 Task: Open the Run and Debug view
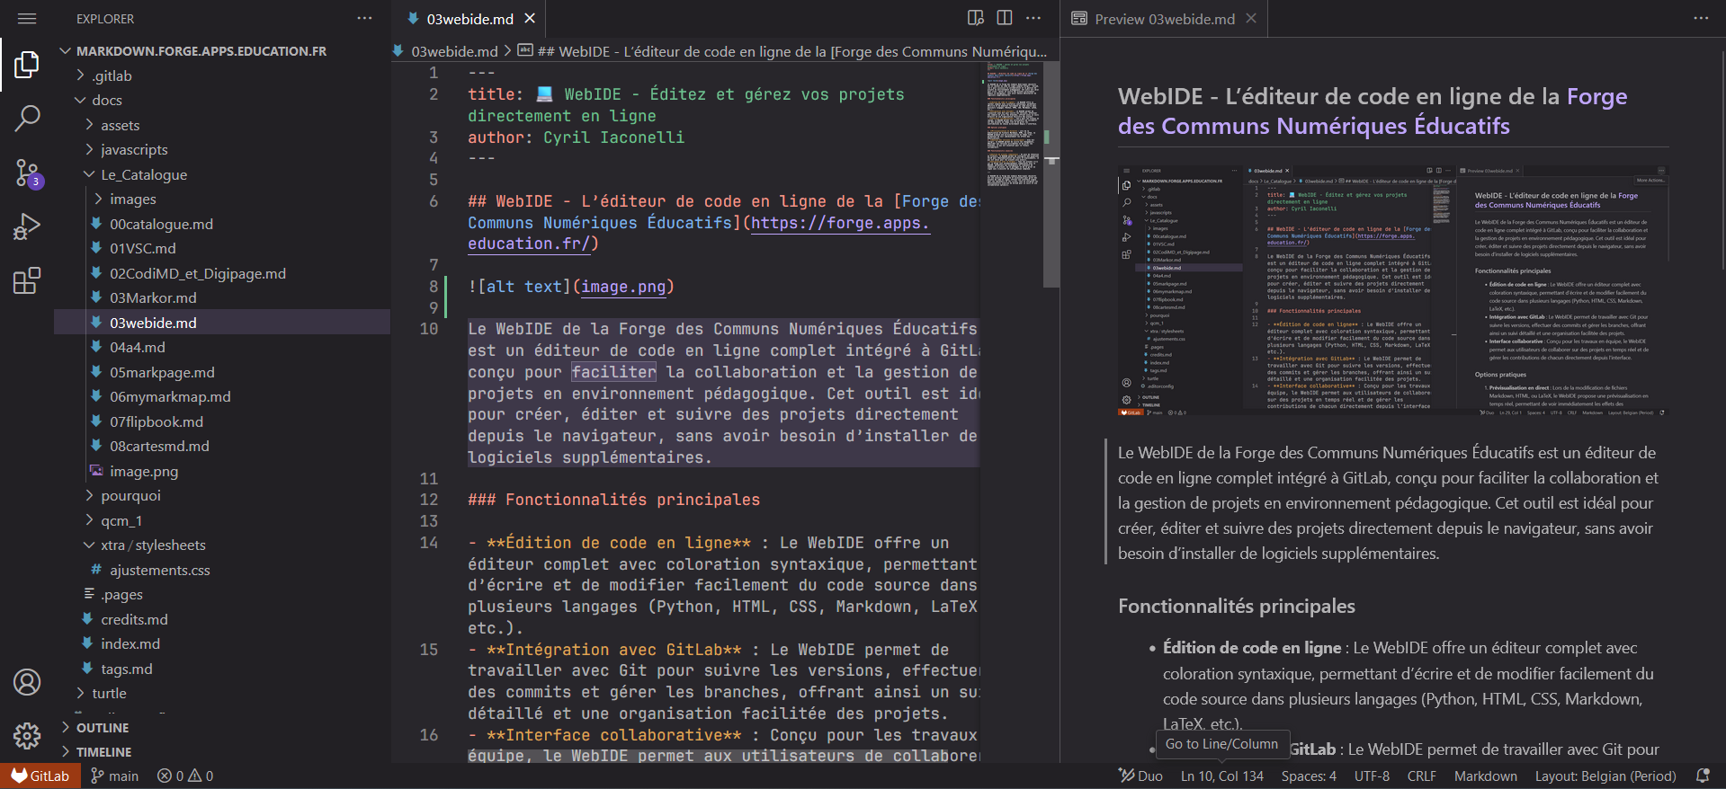27,226
